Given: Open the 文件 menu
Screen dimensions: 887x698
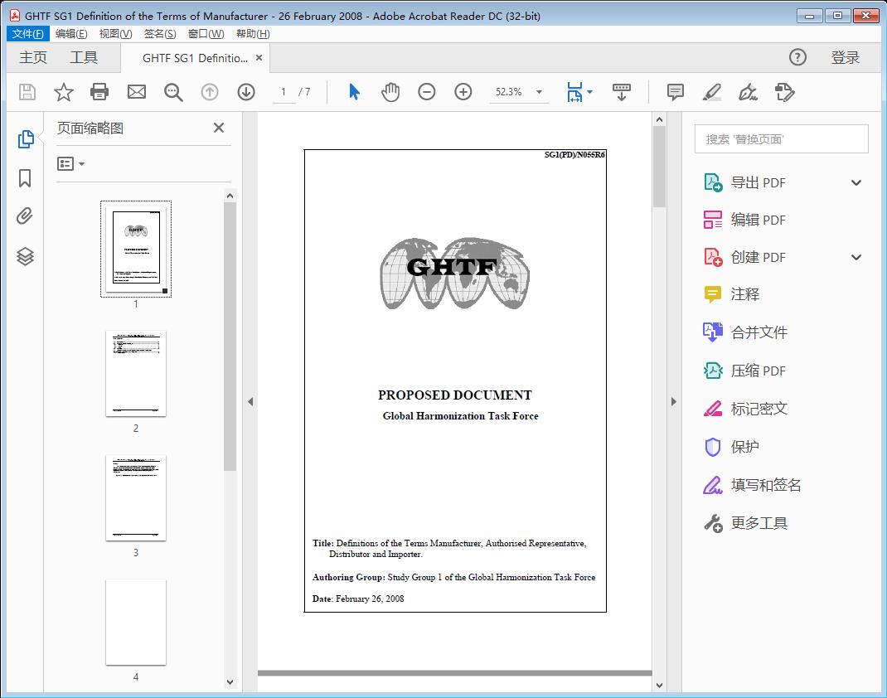Looking at the screenshot, I should pyautogui.click(x=27, y=33).
